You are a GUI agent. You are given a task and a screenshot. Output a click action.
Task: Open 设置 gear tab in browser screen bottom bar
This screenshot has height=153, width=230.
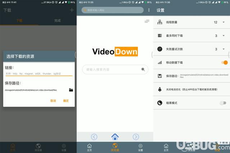point(141,148)
